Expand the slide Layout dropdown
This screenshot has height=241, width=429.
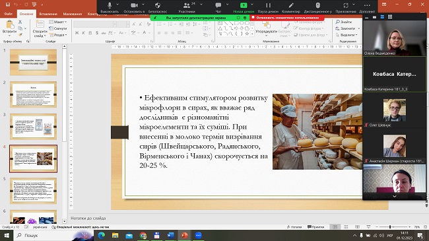(58, 22)
